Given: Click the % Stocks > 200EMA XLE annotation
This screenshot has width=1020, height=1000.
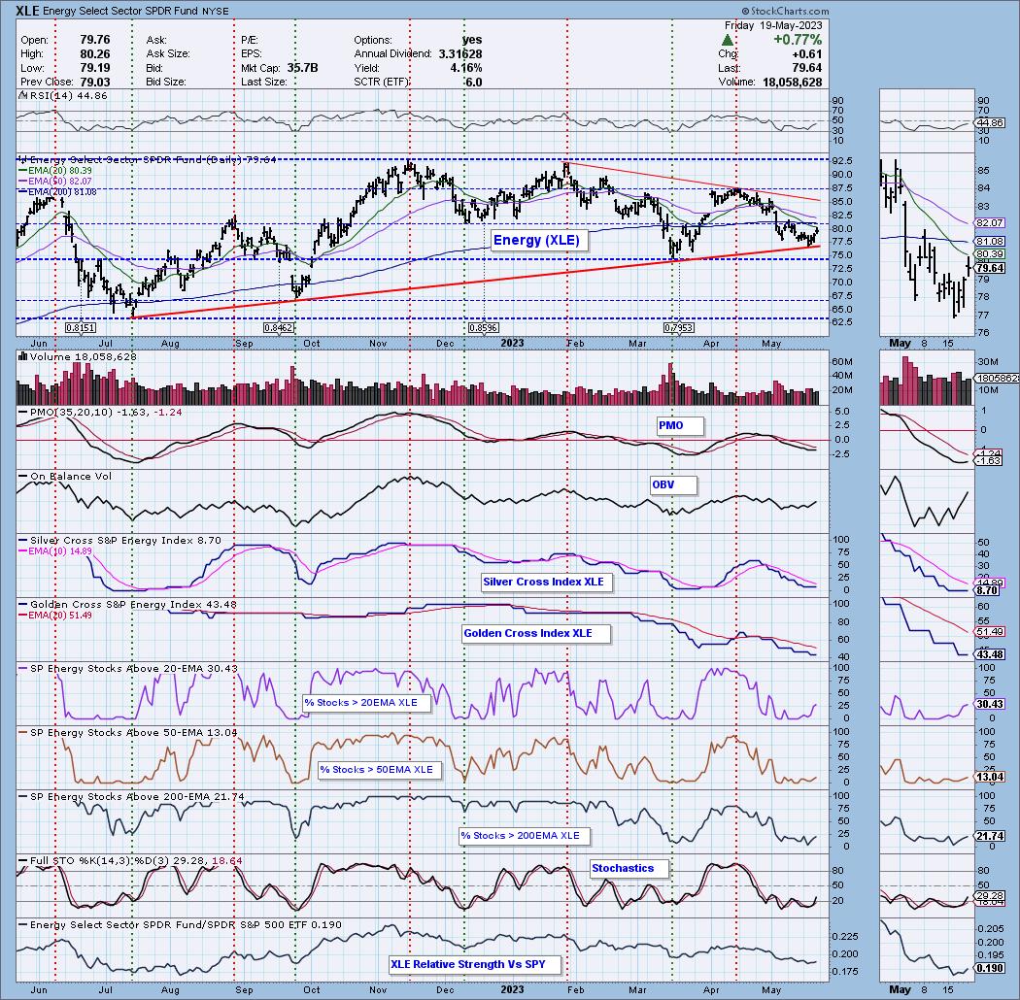Looking at the screenshot, I should click(523, 836).
